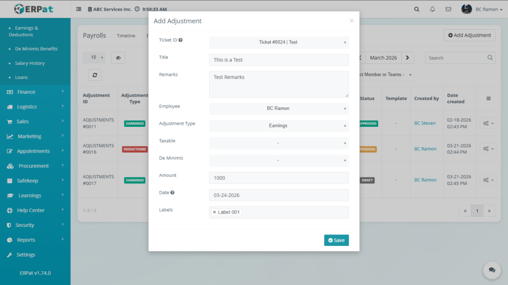This screenshot has height=285, width=508.
Task: Open the notifications bell icon
Action: pyautogui.click(x=433, y=9)
